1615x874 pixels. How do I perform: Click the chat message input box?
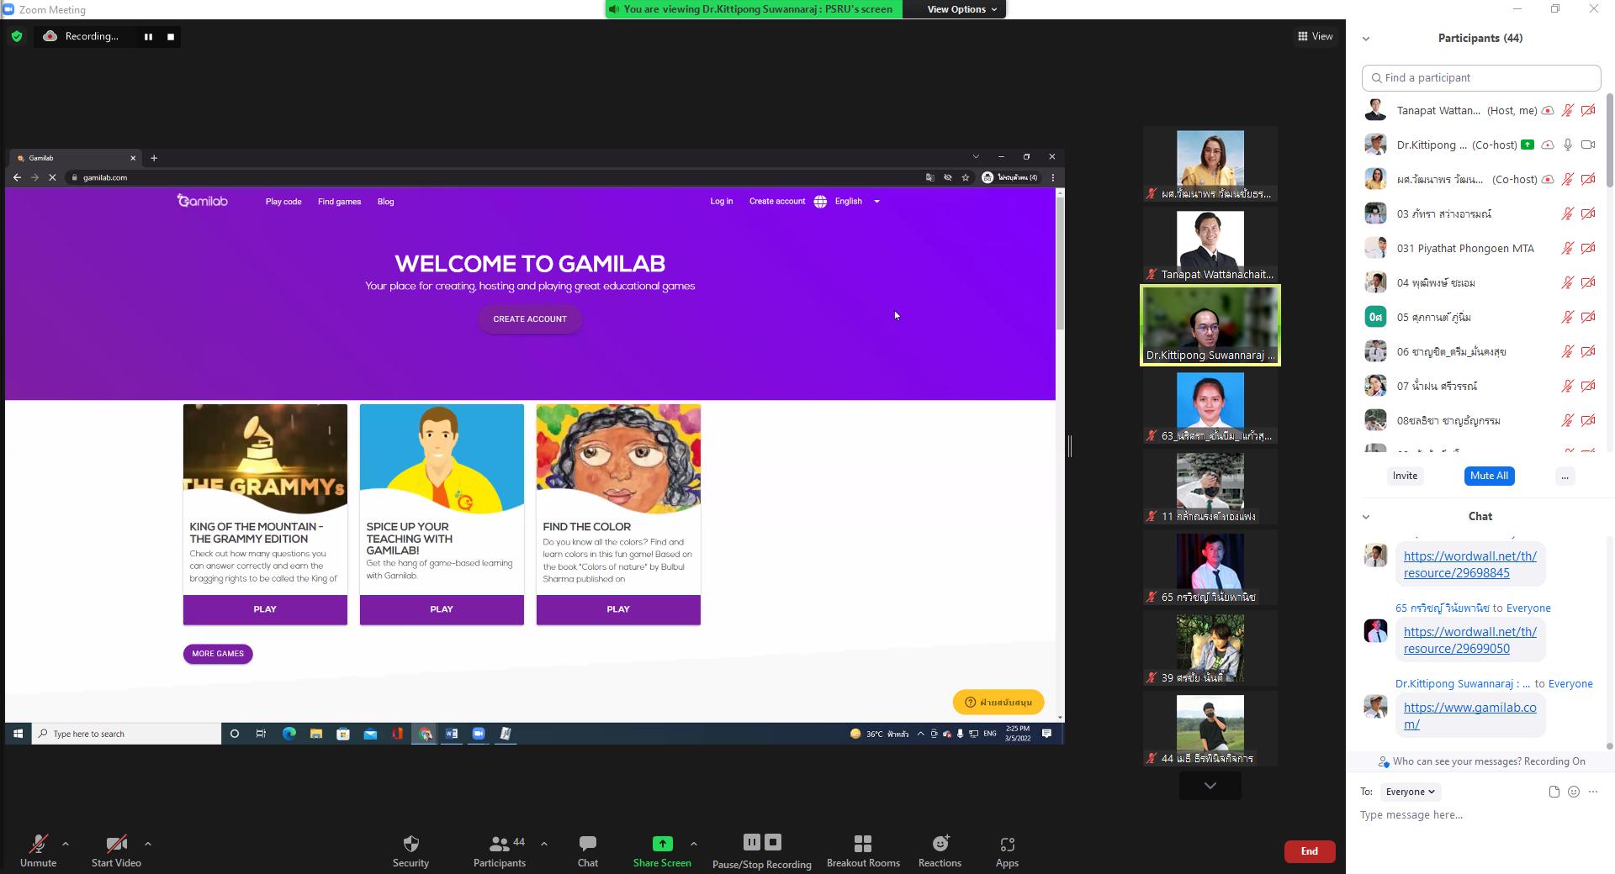1480,815
